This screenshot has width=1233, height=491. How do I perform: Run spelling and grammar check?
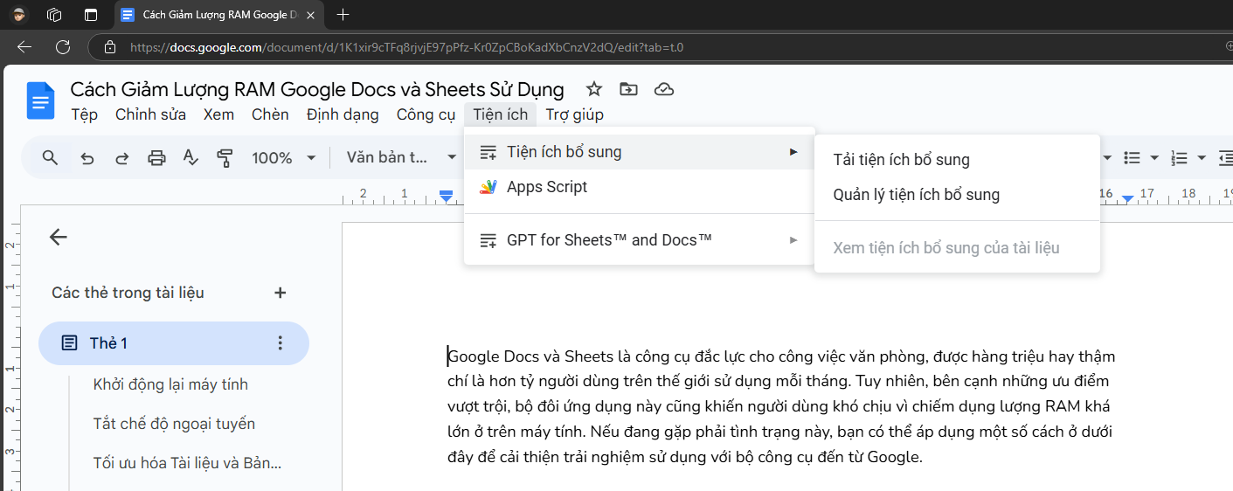pos(190,158)
